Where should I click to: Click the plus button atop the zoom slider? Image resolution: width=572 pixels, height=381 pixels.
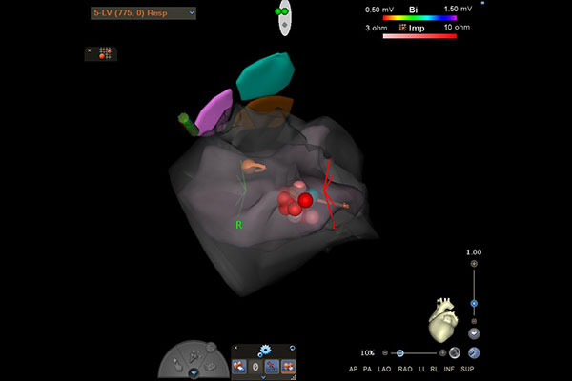coord(474,263)
